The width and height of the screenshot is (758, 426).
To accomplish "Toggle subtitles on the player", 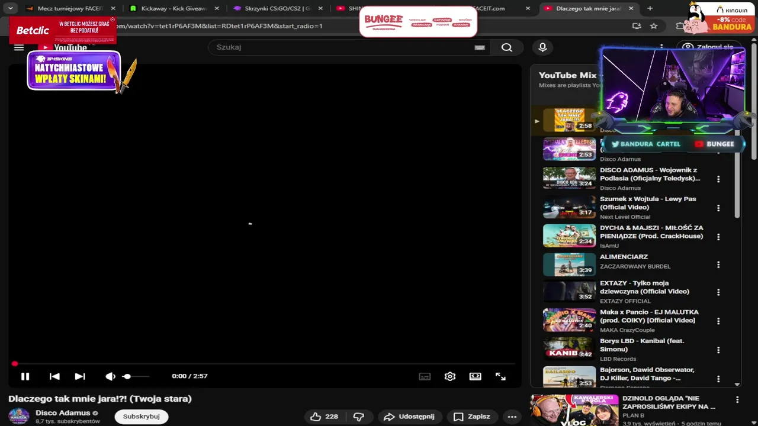I will coord(425,376).
